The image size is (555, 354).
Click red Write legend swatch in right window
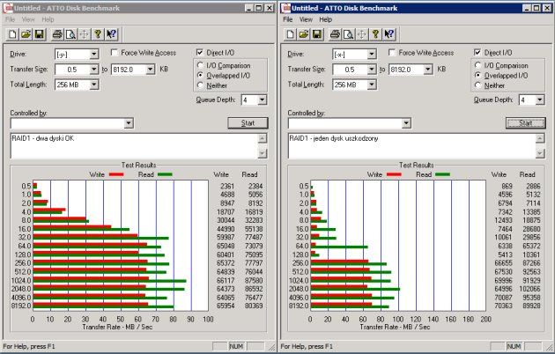pos(394,174)
